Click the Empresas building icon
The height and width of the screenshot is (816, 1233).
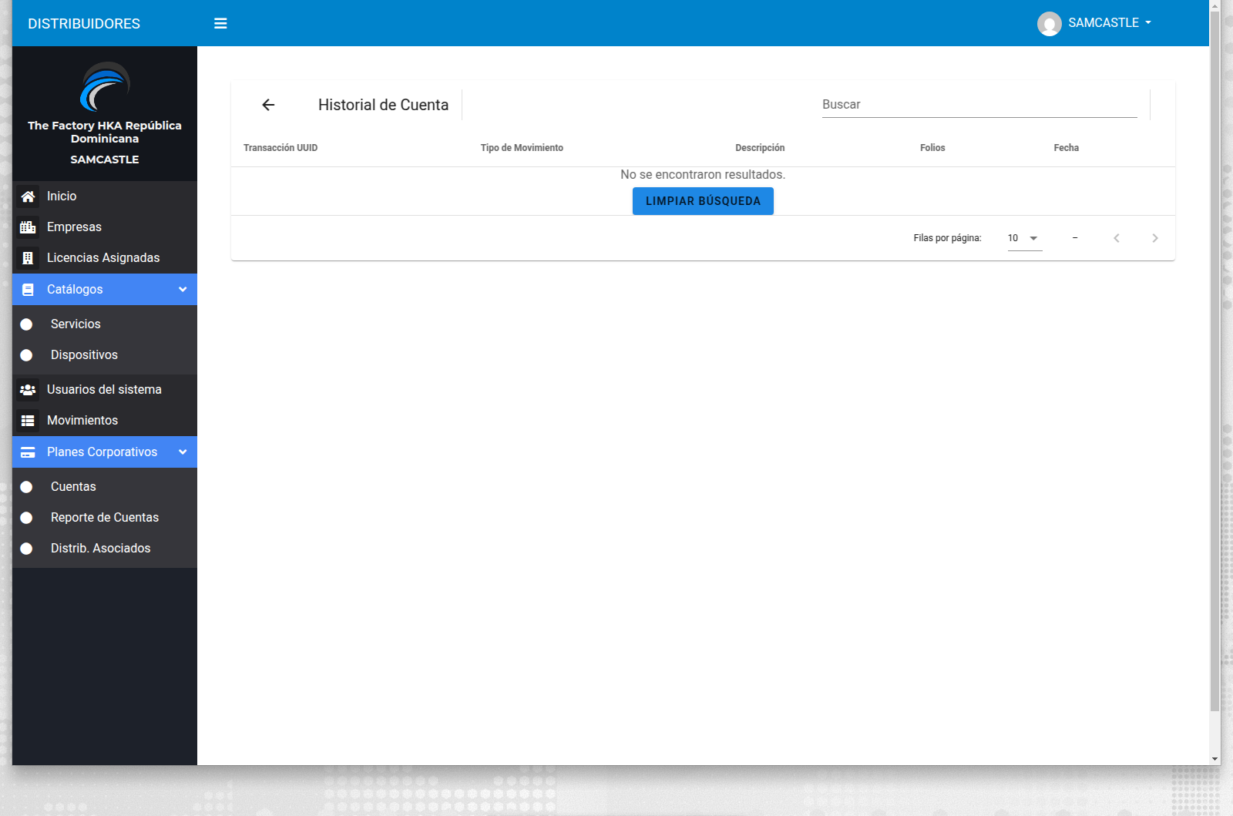pos(28,227)
